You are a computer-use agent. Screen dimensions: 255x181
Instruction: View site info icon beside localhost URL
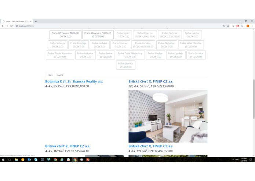pos(17,26)
